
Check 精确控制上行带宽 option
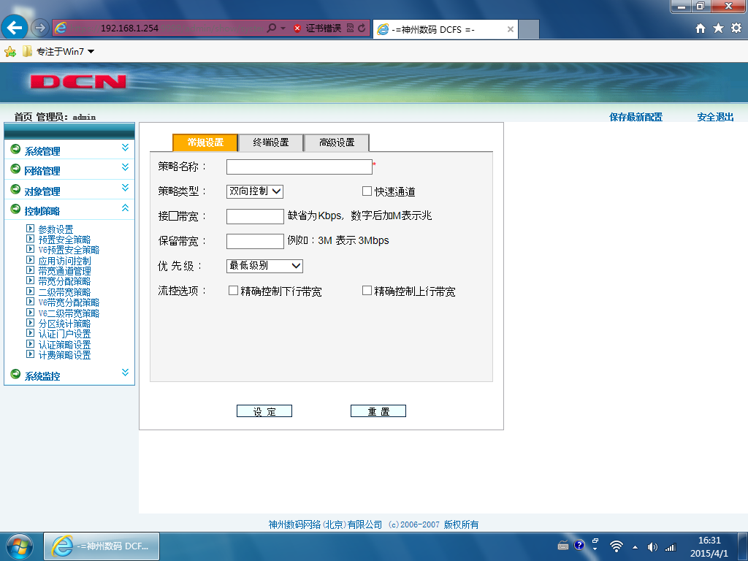tap(367, 291)
